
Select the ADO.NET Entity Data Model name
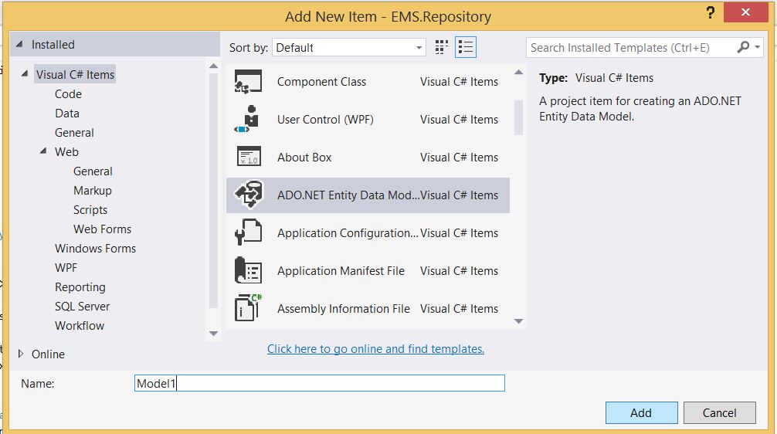pyautogui.click(x=348, y=195)
